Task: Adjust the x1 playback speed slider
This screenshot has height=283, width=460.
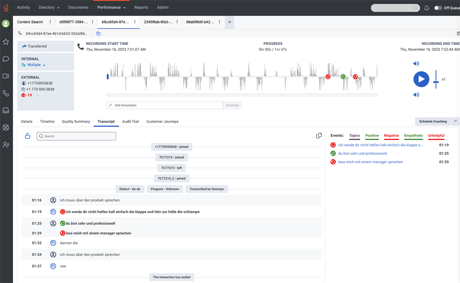Action: (x=436, y=81)
